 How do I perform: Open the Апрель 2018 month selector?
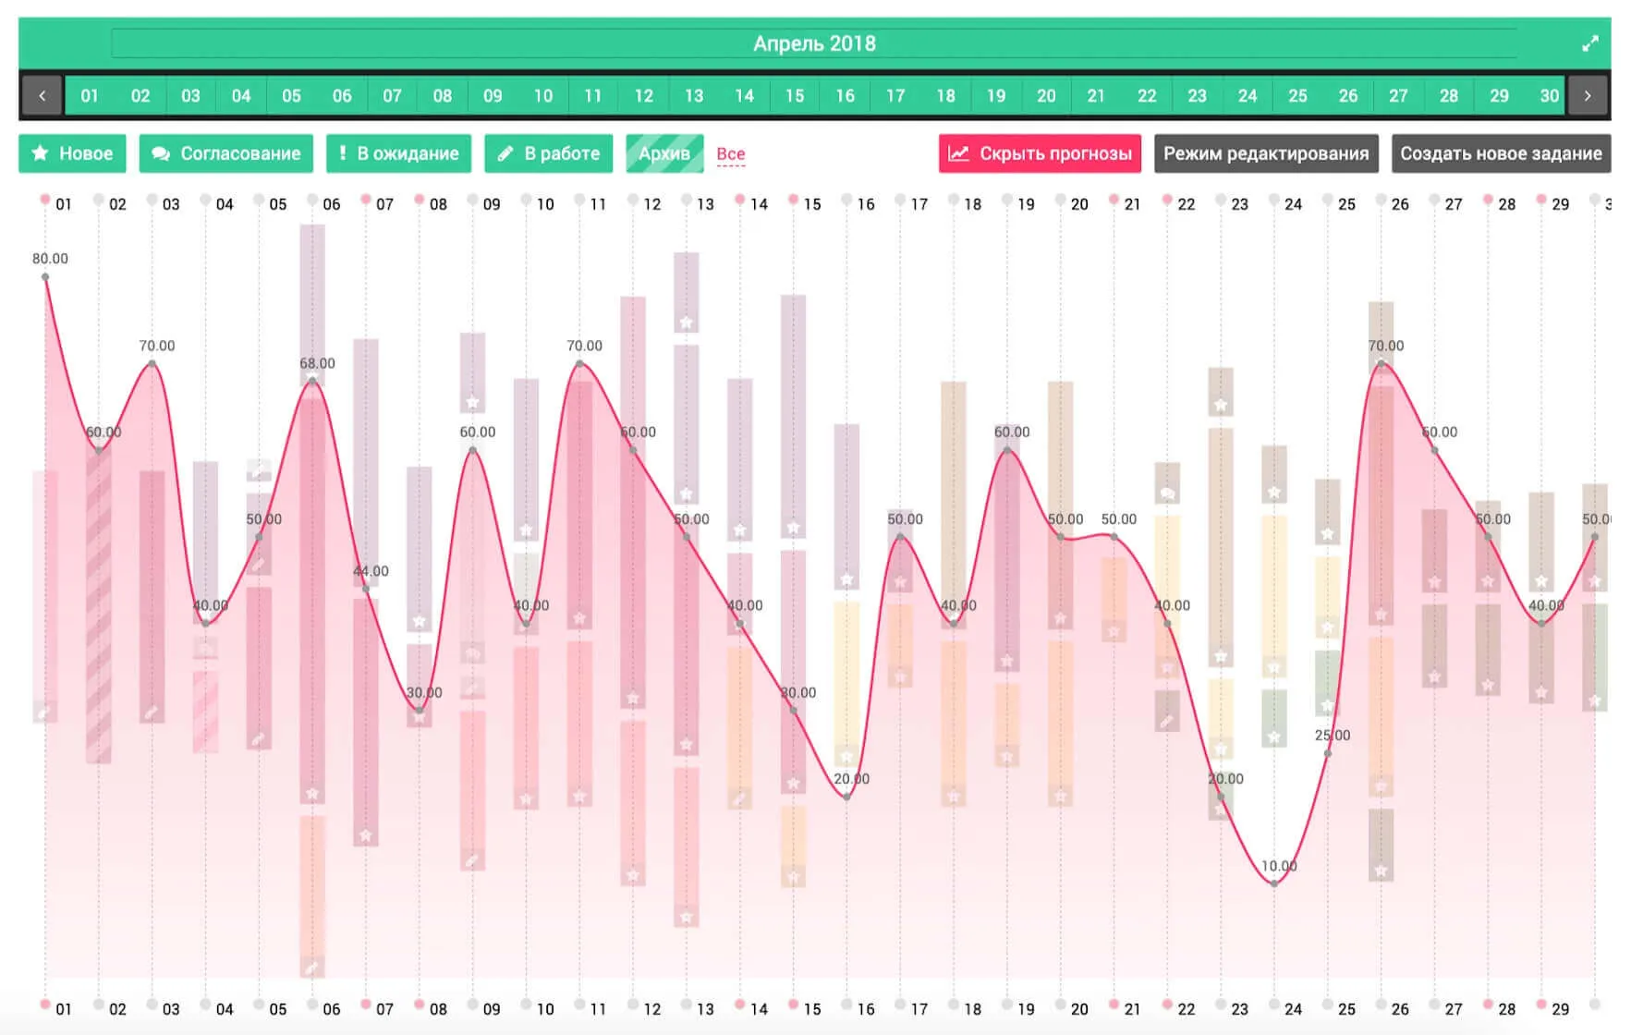(x=813, y=43)
